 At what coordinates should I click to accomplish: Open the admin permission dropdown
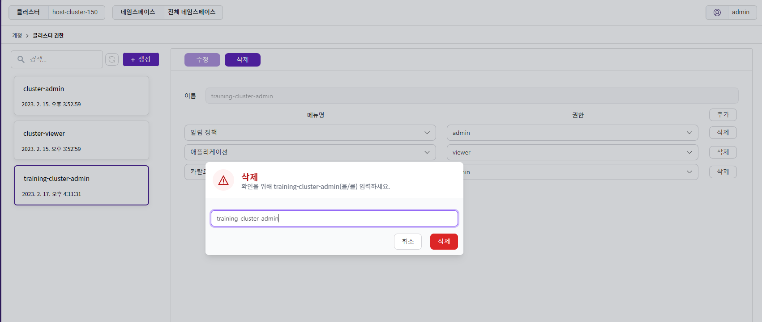tap(572, 133)
